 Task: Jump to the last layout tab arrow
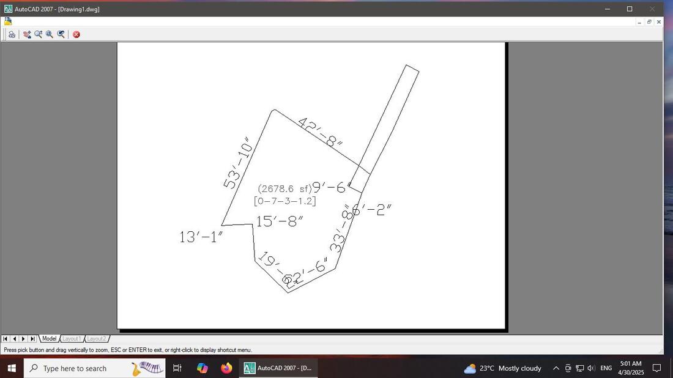tap(32, 339)
